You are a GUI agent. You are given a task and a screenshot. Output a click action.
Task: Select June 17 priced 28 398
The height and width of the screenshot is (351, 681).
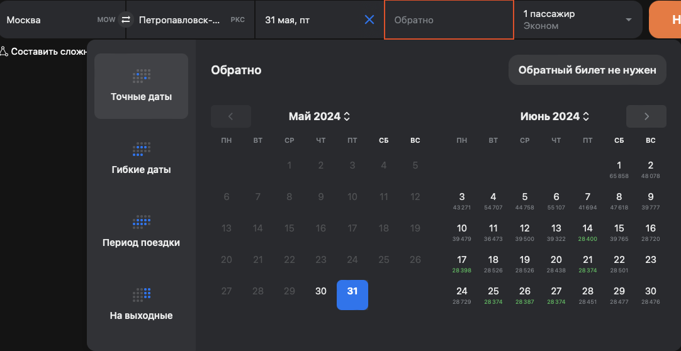click(x=462, y=264)
